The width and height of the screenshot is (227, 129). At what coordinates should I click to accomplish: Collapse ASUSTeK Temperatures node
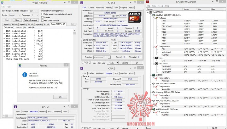click(x=154, y=47)
